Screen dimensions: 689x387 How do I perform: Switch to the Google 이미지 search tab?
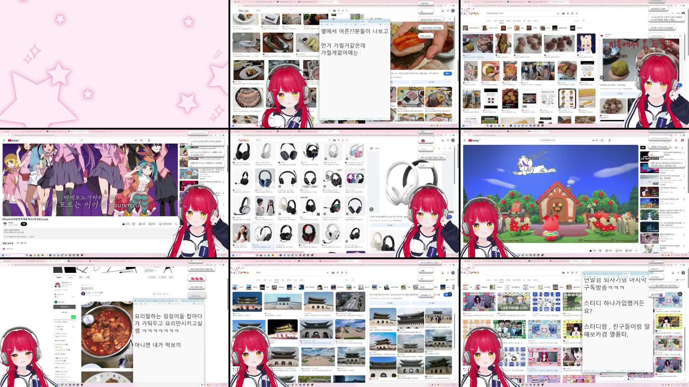click(x=277, y=280)
